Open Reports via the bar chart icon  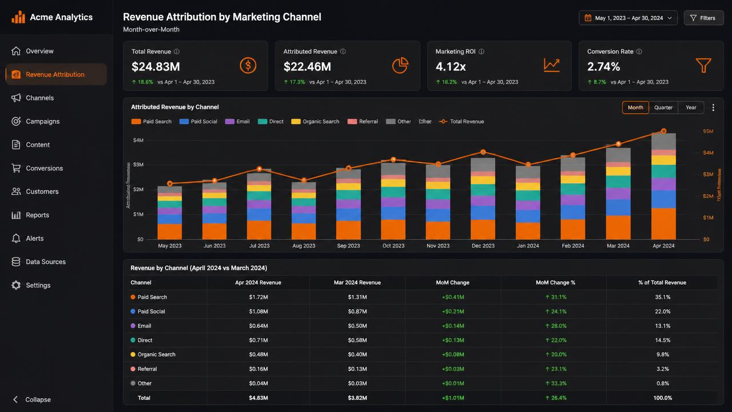[16, 215]
